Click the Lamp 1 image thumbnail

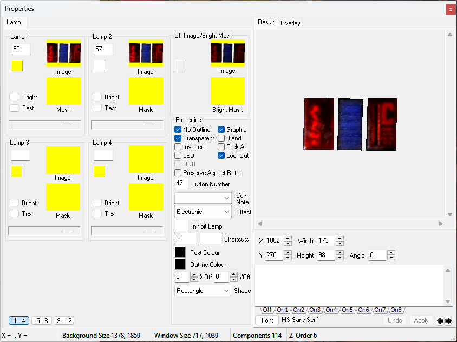tap(63, 53)
